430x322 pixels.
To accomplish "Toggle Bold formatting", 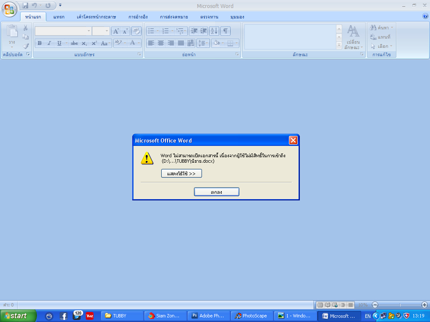I will pyautogui.click(x=40, y=43).
